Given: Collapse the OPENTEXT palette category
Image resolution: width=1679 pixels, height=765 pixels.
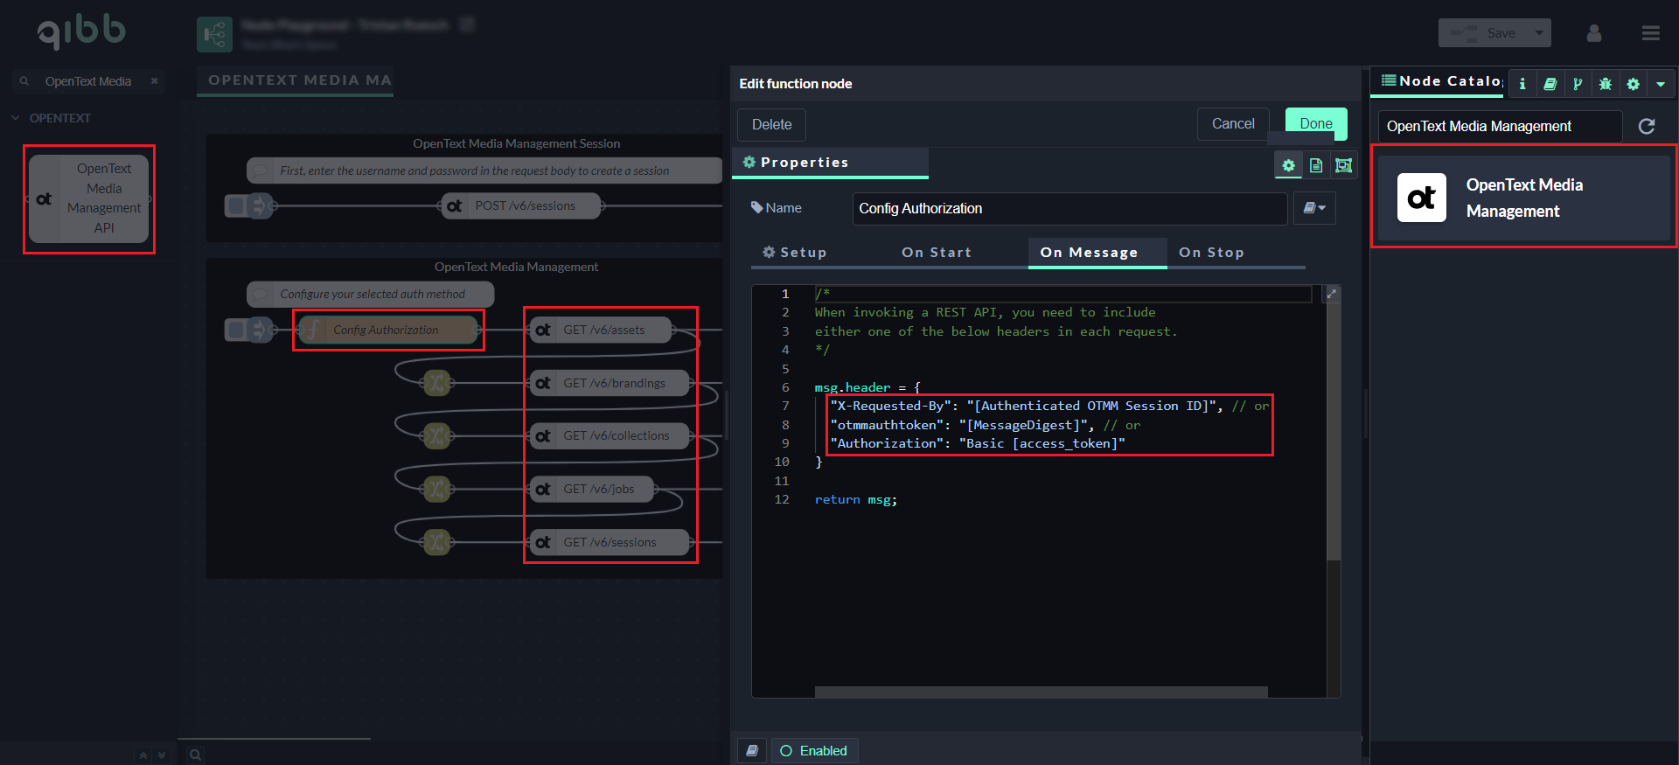Looking at the screenshot, I should (x=16, y=118).
